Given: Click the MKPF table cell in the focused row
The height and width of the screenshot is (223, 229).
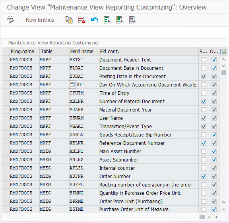Looking at the screenshot, I should [54, 85].
